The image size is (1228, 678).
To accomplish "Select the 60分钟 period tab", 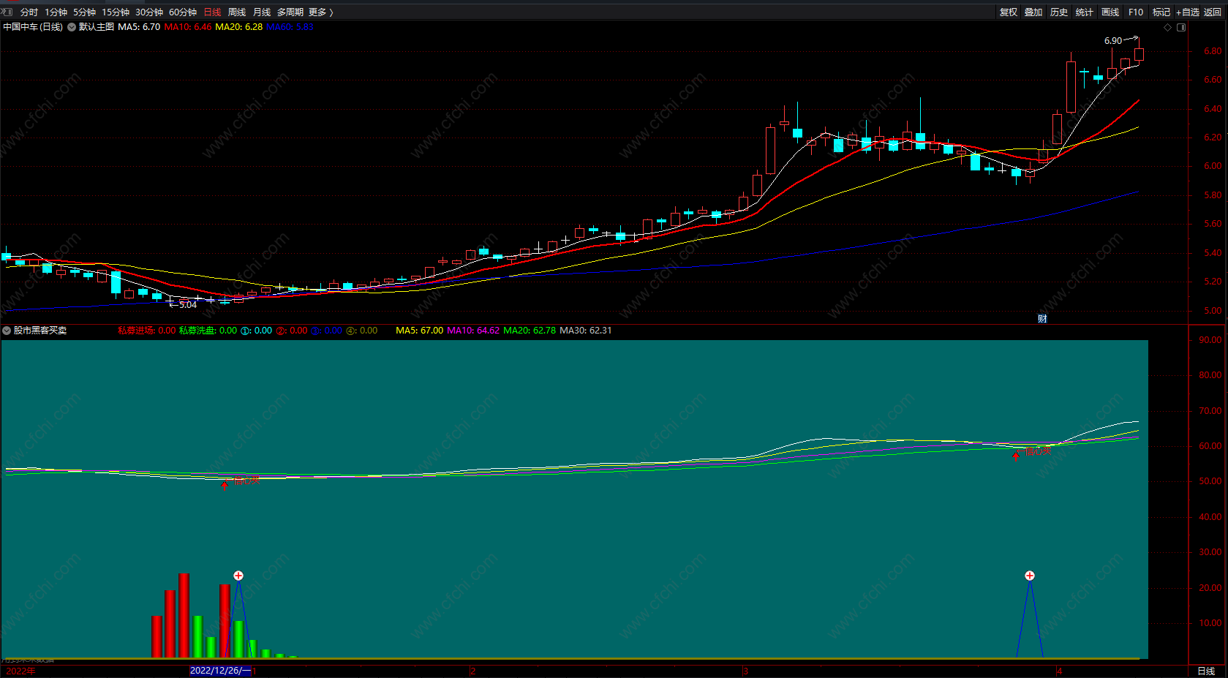I will pos(183,12).
